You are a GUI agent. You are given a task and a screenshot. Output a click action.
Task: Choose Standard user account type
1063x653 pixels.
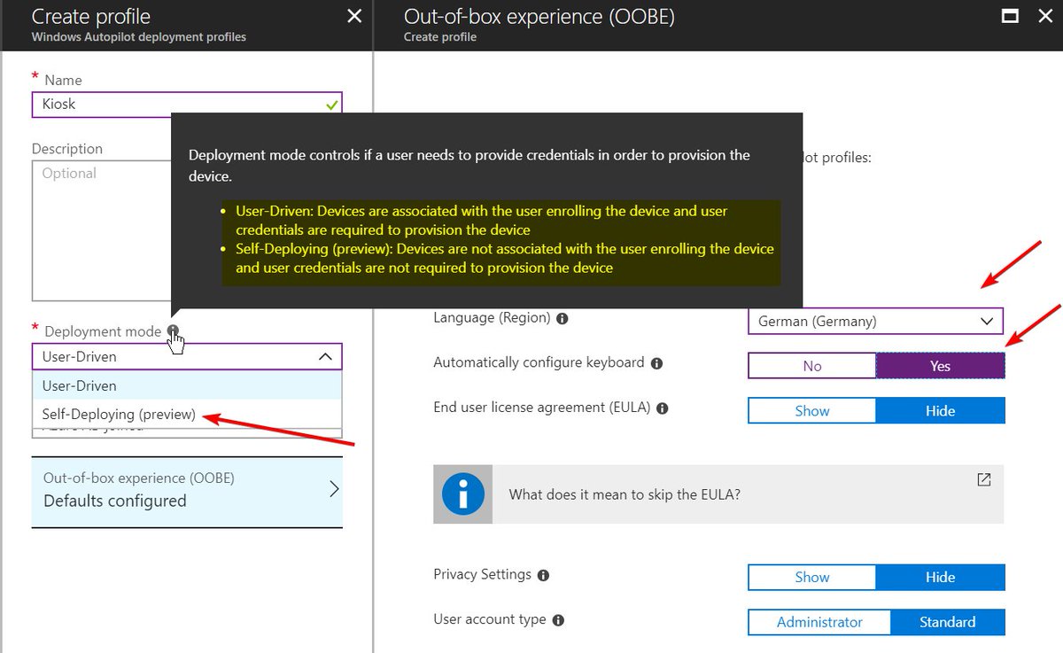pyautogui.click(x=948, y=622)
